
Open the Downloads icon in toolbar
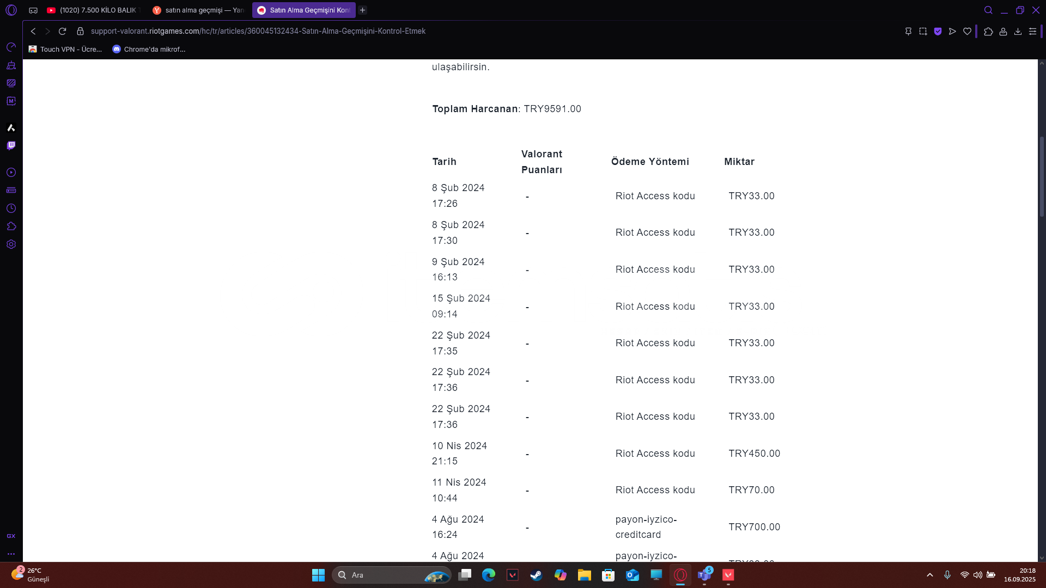coord(1018,32)
